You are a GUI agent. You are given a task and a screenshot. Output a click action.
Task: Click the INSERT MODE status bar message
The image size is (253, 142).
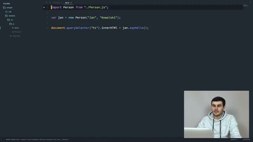37,140
